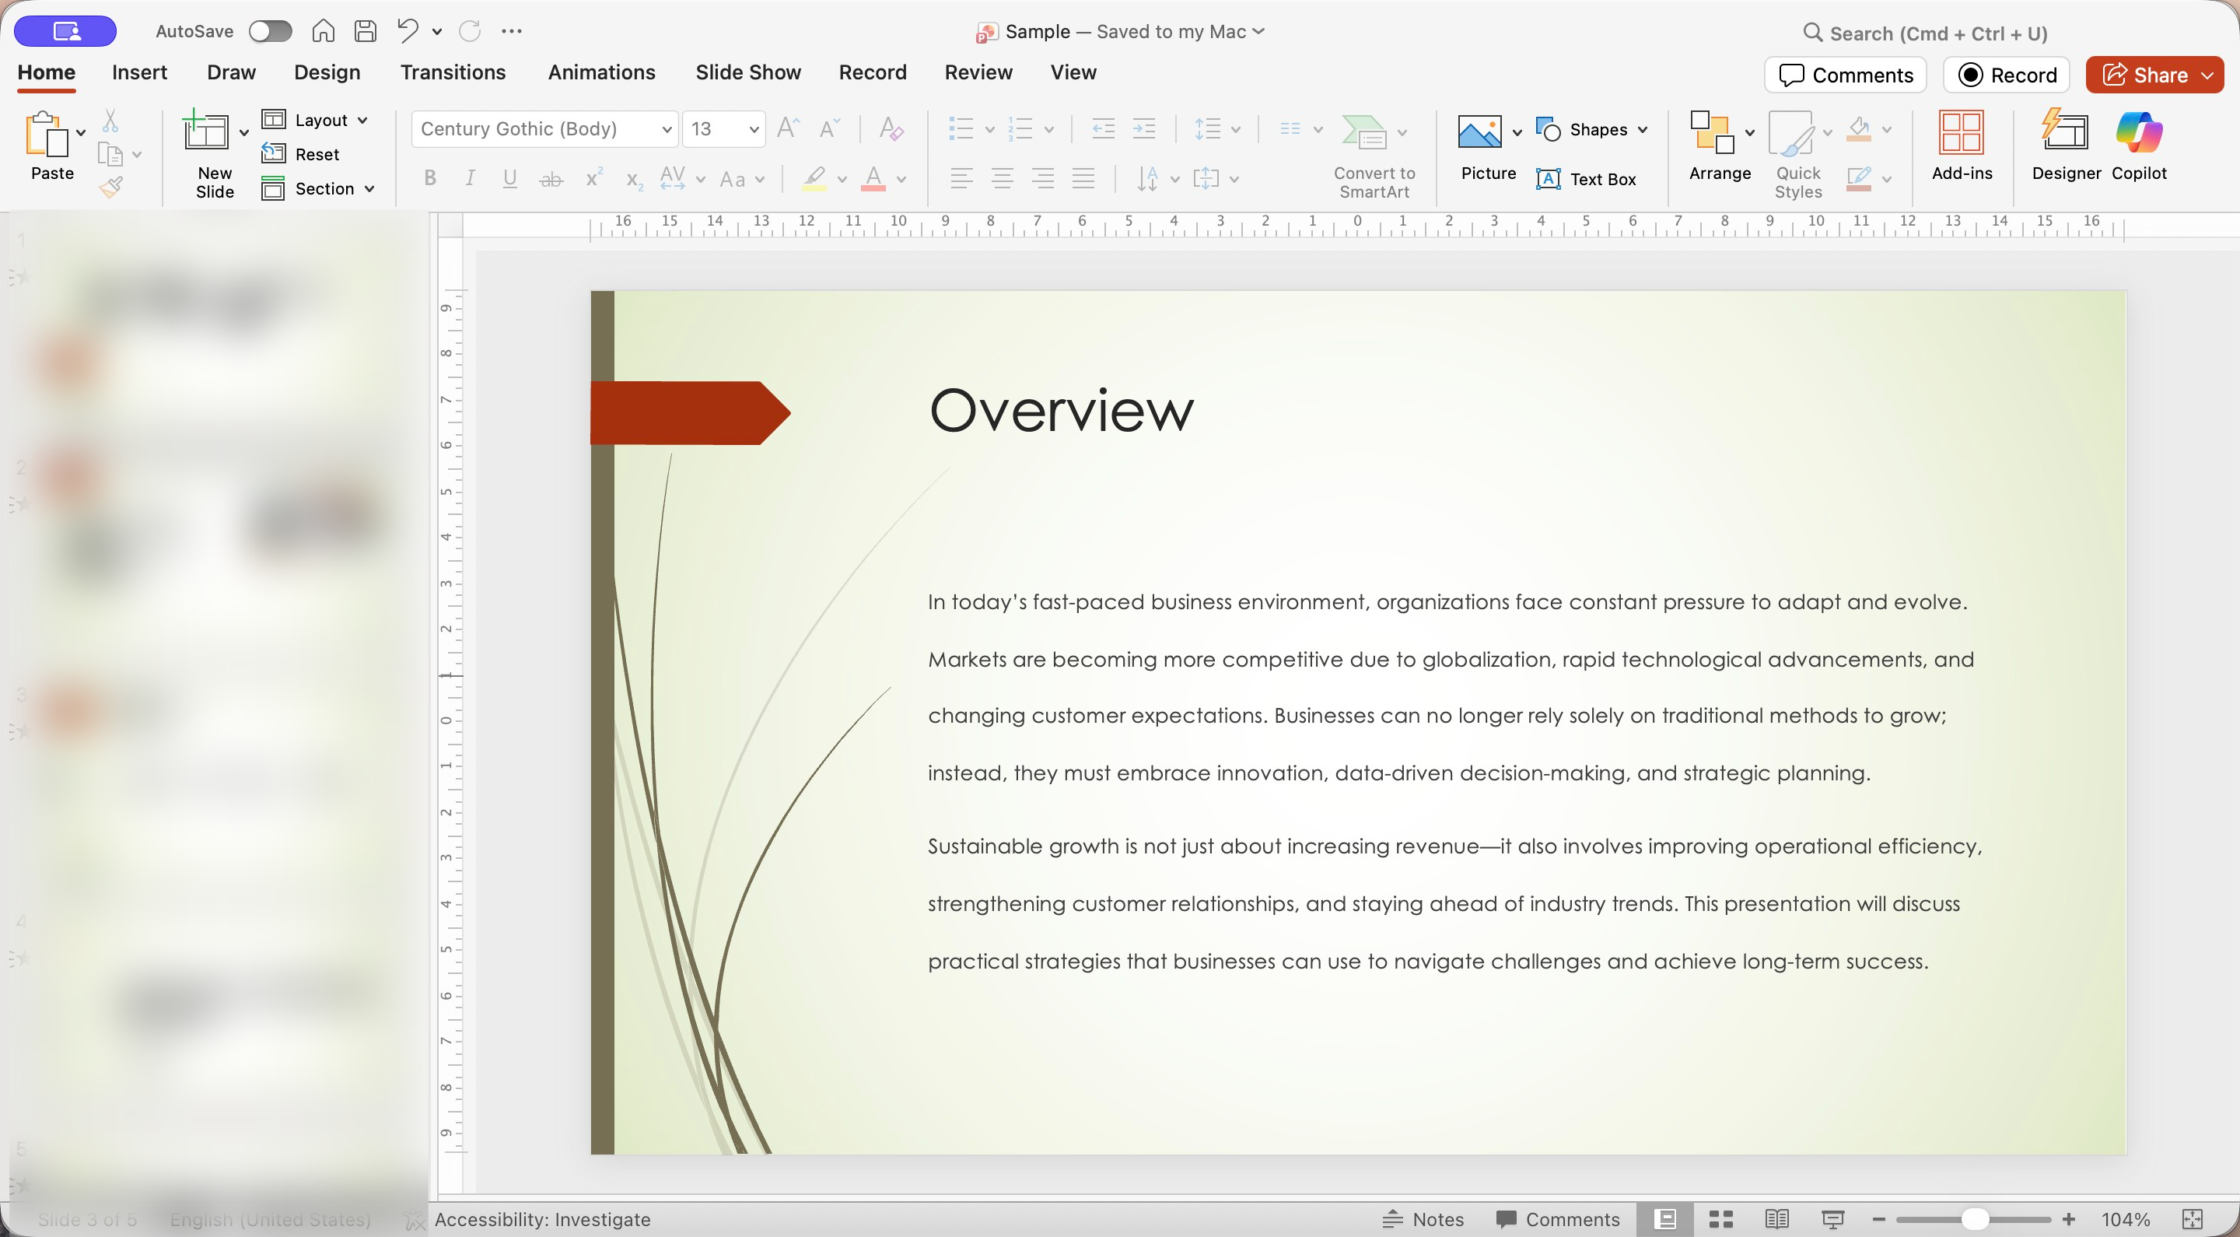Viewport: 2240px width, 1237px height.
Task: Launch Copilot from the ribbon
Action: (x=2138, y=146)
